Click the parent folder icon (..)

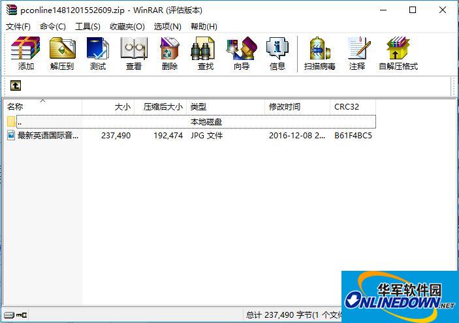click(x=11, y=122)
